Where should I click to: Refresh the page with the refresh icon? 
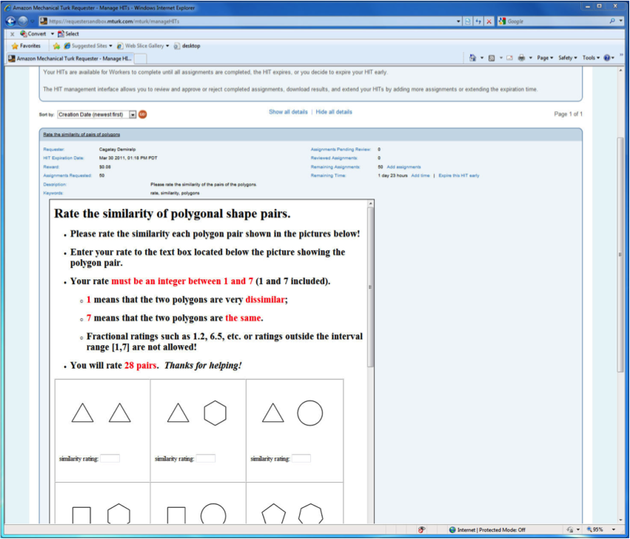(478, 21)
